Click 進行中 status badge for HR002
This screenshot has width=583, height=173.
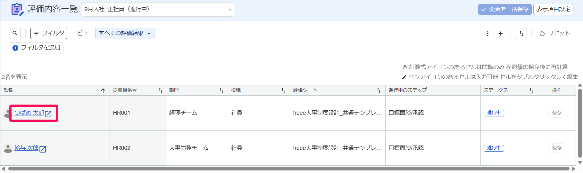pos(494,148)
